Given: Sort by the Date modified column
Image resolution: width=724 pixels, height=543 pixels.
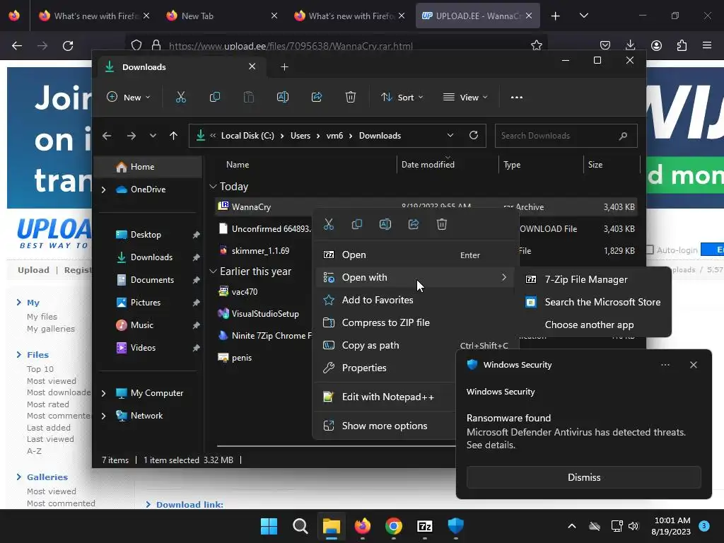Looking at the screenshot, I should (428, 165).
